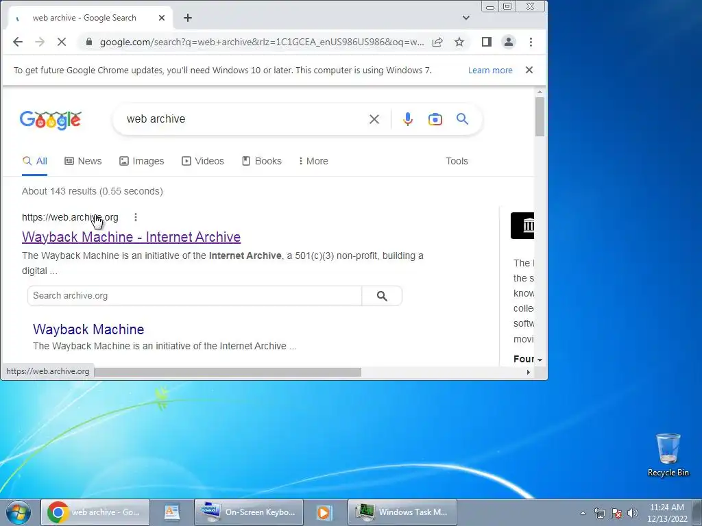Start voice search with microphone icon
The height and width of the screenshot is (526, 702).
tap(408, 119)
